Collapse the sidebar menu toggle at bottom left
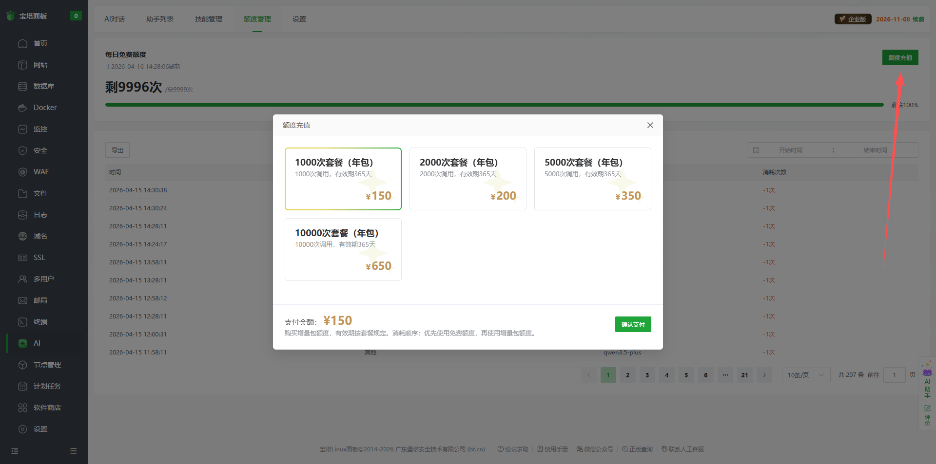The width and height of the screenshot is (936, 464). coord(15,451)
